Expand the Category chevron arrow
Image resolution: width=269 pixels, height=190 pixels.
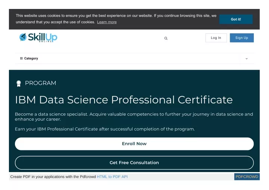tap(246, 59)
